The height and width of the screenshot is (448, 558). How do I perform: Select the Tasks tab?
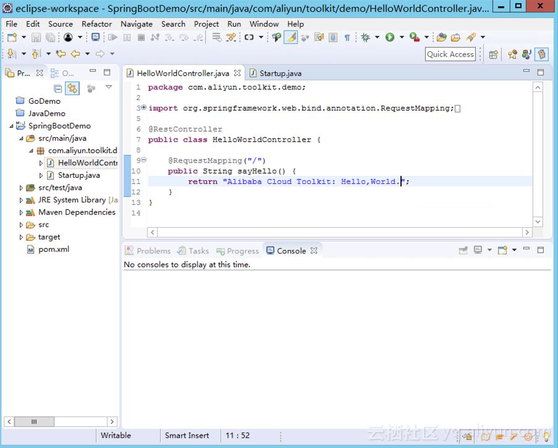[193, 251]
